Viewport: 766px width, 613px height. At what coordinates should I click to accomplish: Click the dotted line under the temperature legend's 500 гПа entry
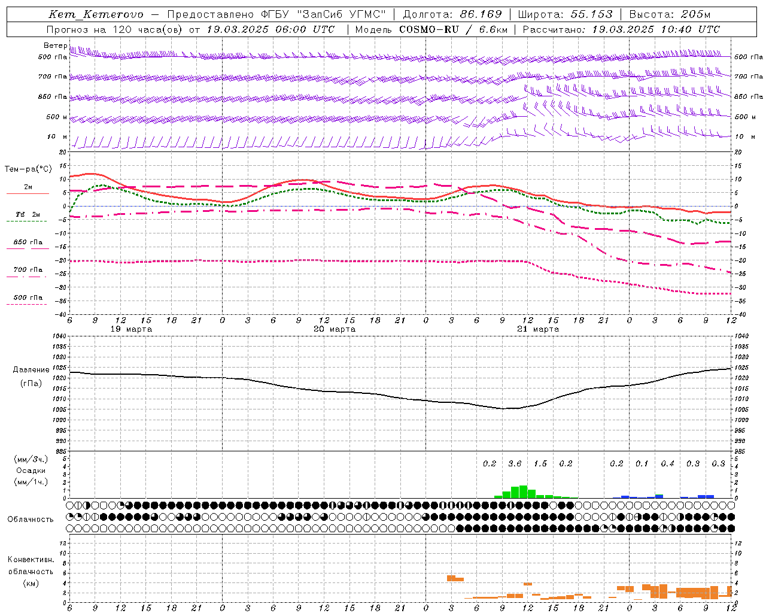tap(27, 305)
